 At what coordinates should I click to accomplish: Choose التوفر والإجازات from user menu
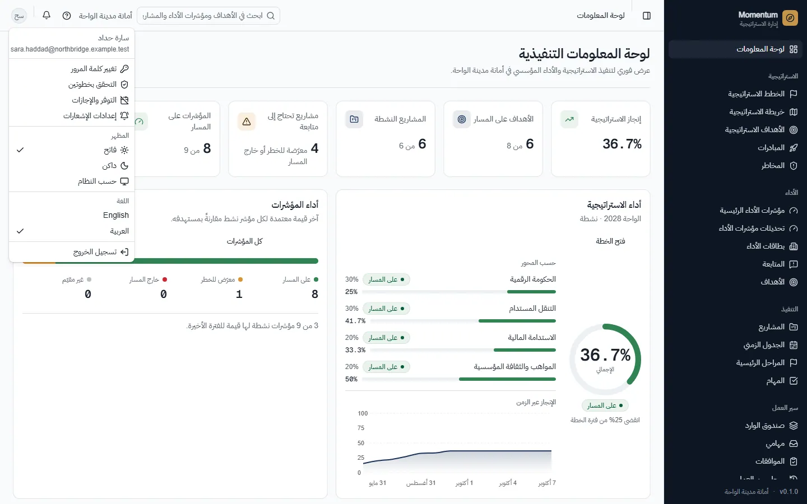(72, 100)
